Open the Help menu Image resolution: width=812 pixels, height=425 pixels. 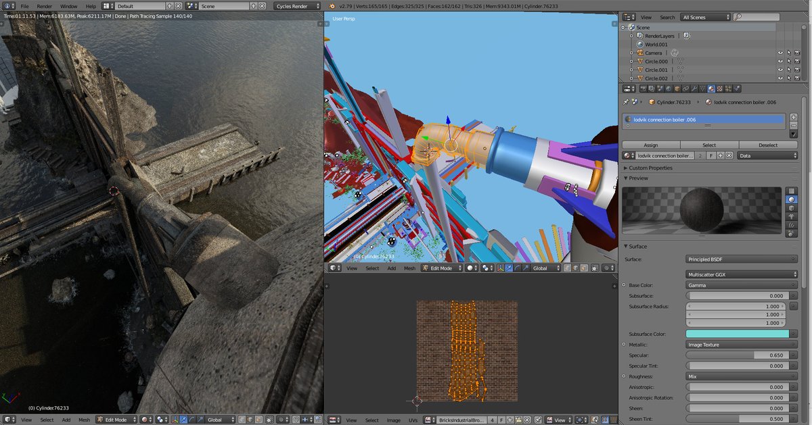click(x=91, y=6)
